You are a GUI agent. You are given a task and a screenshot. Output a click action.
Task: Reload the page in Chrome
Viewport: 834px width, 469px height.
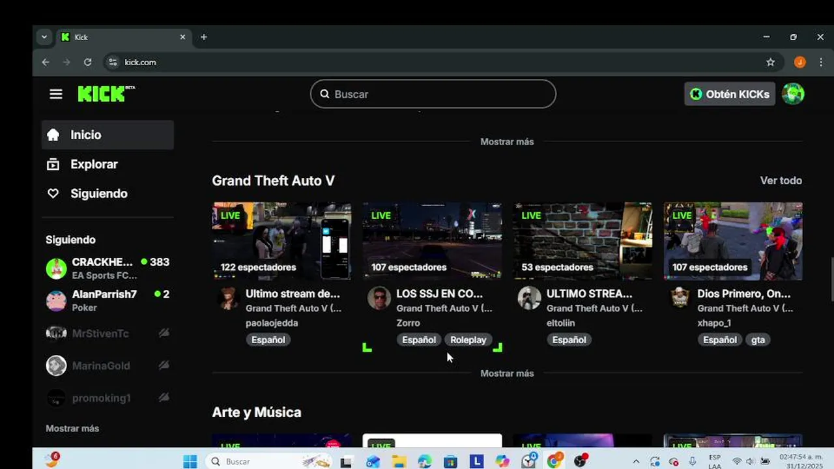87,62
